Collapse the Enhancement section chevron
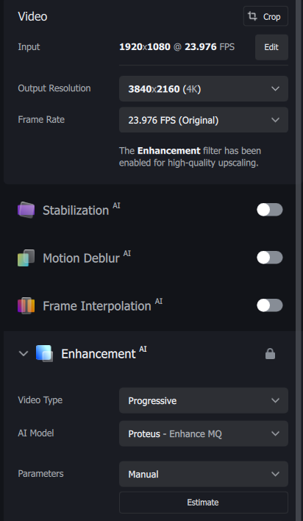Viewport: 303px width, 521px height. pos(24,353)
